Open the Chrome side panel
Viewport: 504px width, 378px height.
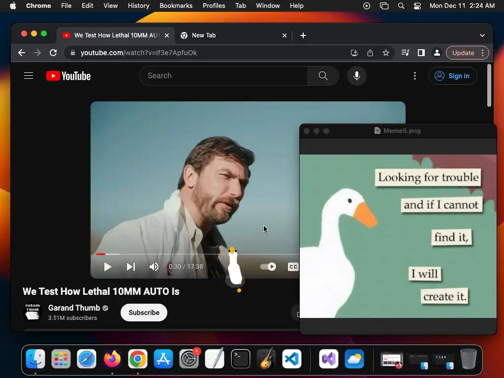[421, 53]
